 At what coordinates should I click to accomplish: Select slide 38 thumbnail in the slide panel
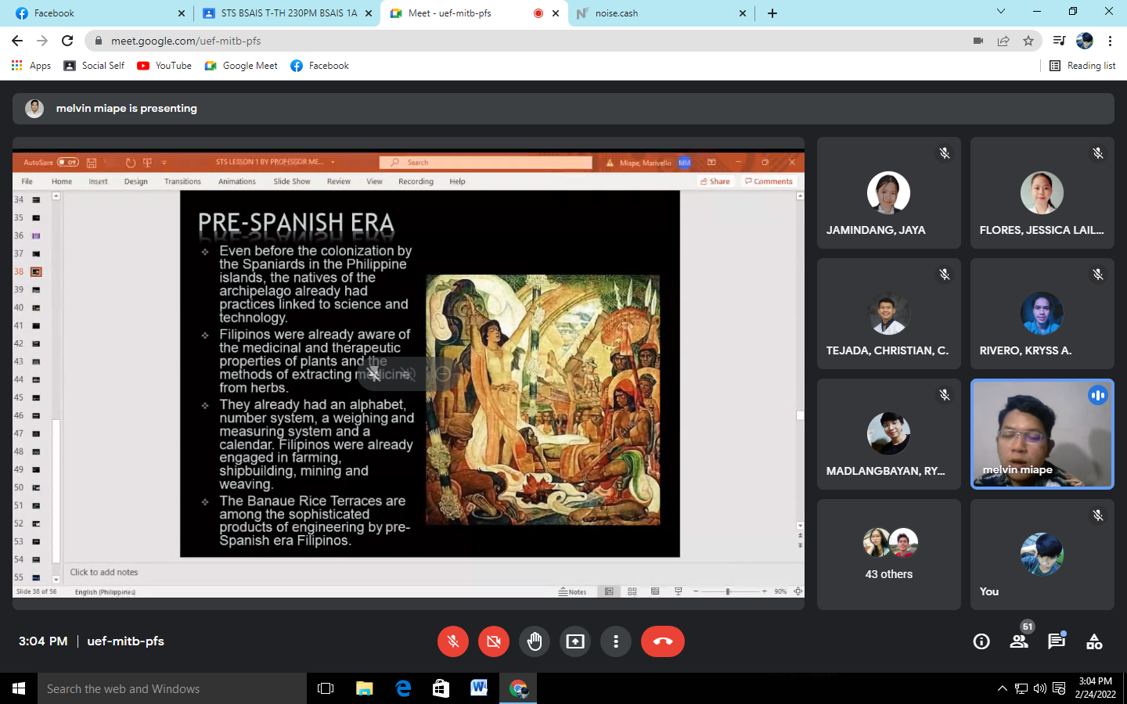36,271
